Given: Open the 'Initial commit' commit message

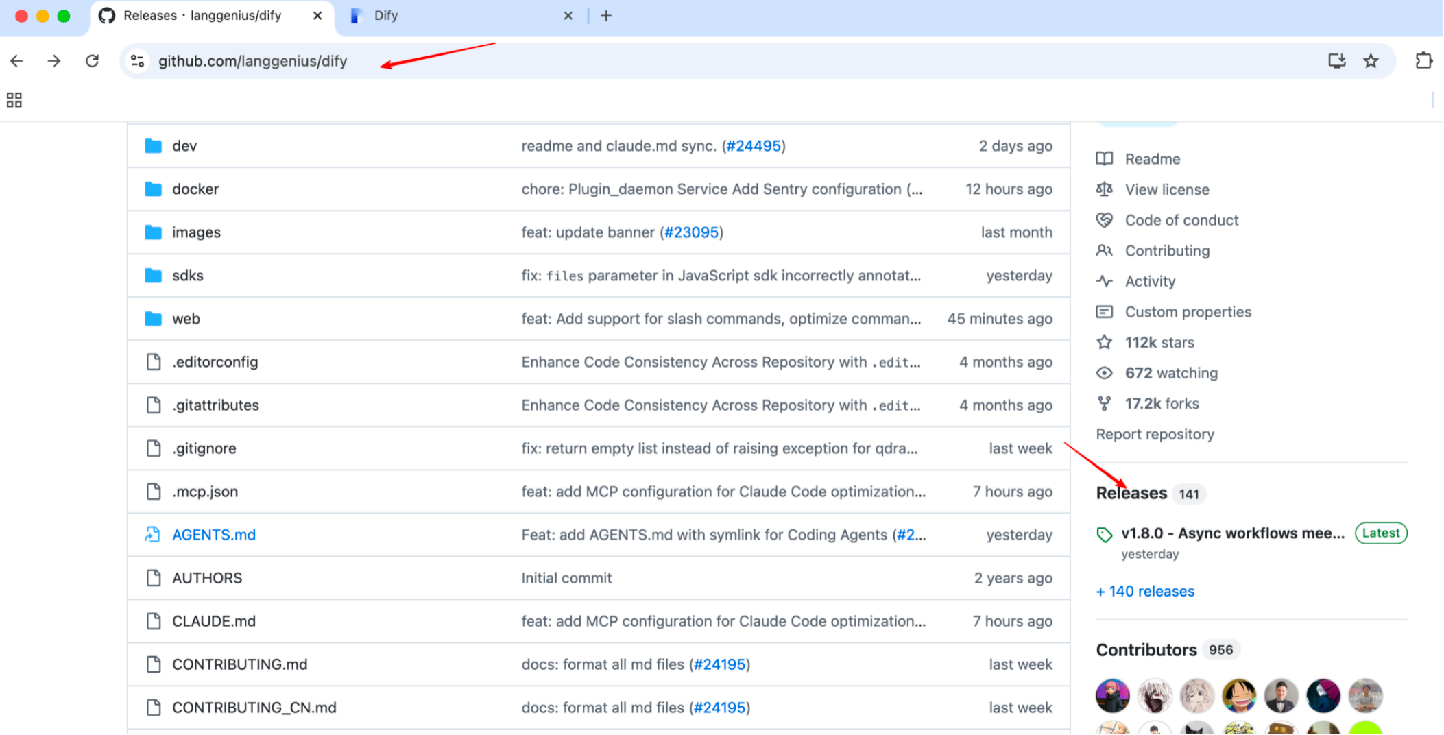Looking at the screenshot, I should tap(566, 578).
